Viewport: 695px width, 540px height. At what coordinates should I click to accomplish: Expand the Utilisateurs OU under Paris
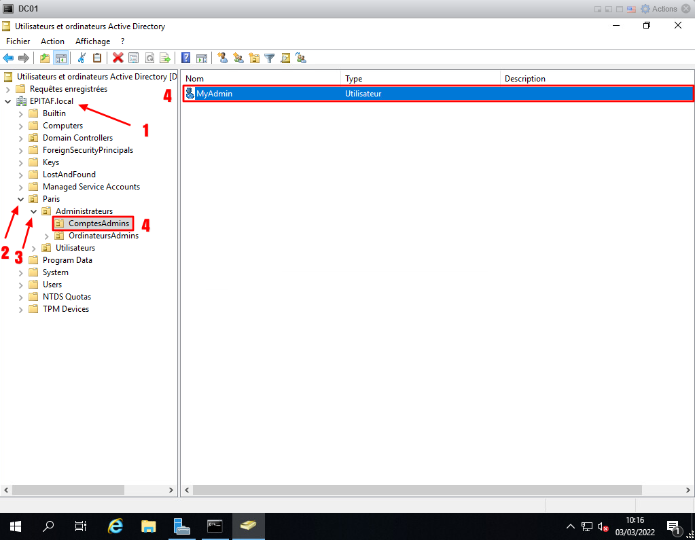34,248
